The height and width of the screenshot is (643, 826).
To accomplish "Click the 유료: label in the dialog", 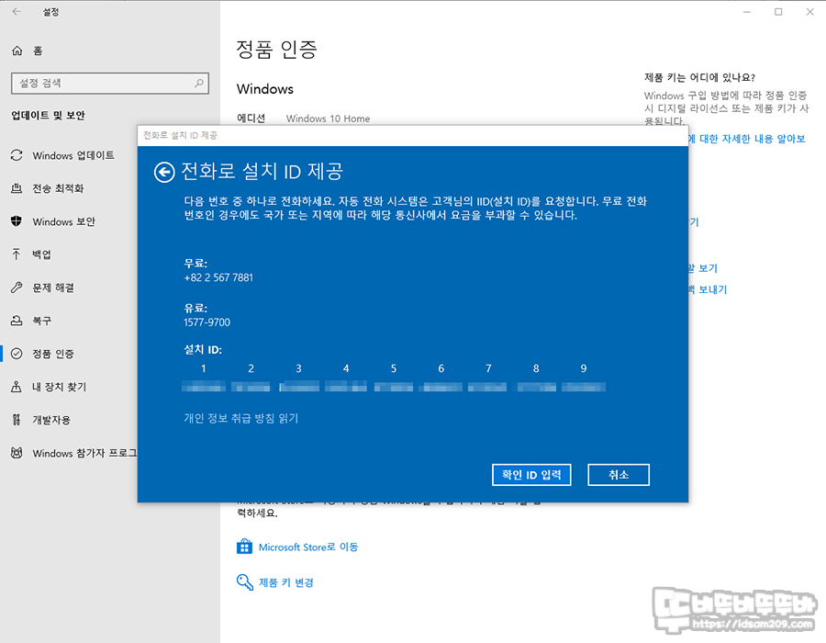I will click(x=195, y=308).
